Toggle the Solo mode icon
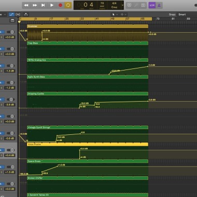 pyautogui.click(x=143, y=5)
